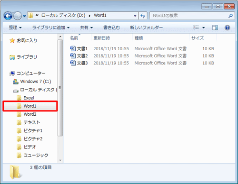
Task: Click the file name 文書2
Action: coord(82,56)
